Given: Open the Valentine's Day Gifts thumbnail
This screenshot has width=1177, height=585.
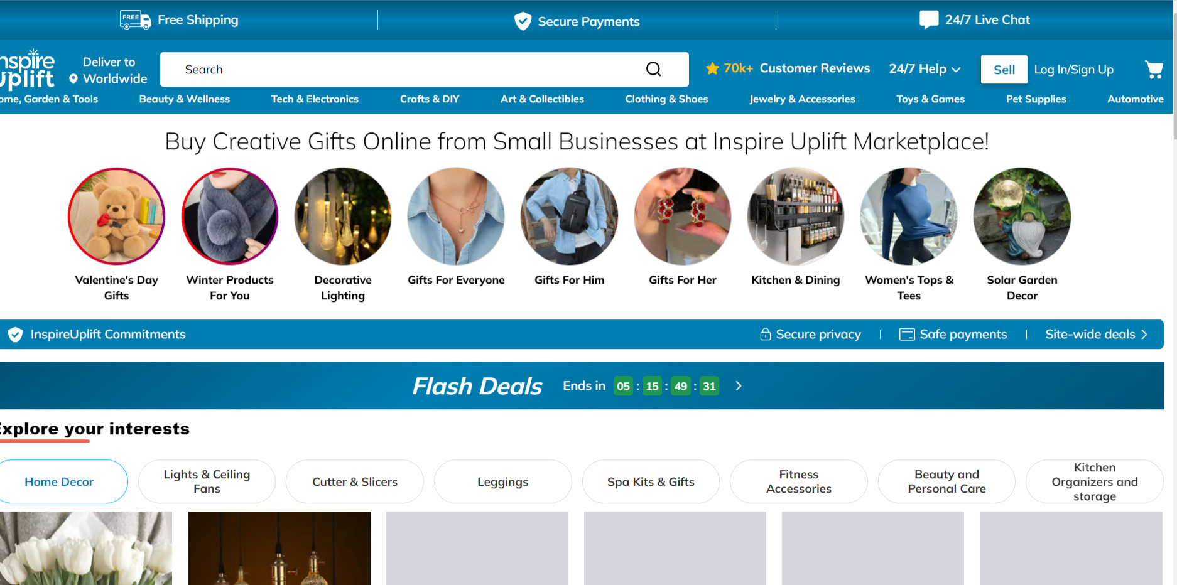Looking at the screenshot, I should pyautogui.click(x=117, y=216).
